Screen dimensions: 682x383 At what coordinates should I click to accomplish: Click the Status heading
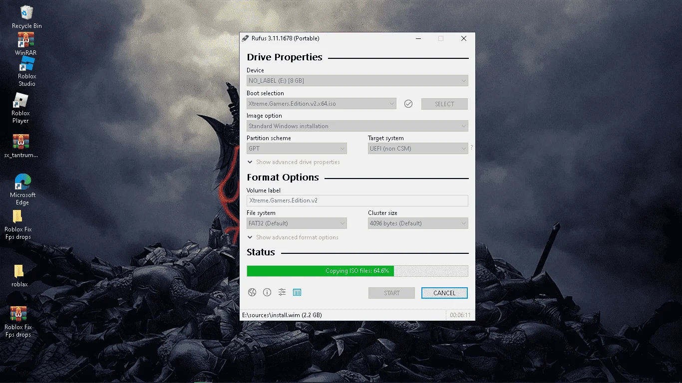(x=261, y=252)
